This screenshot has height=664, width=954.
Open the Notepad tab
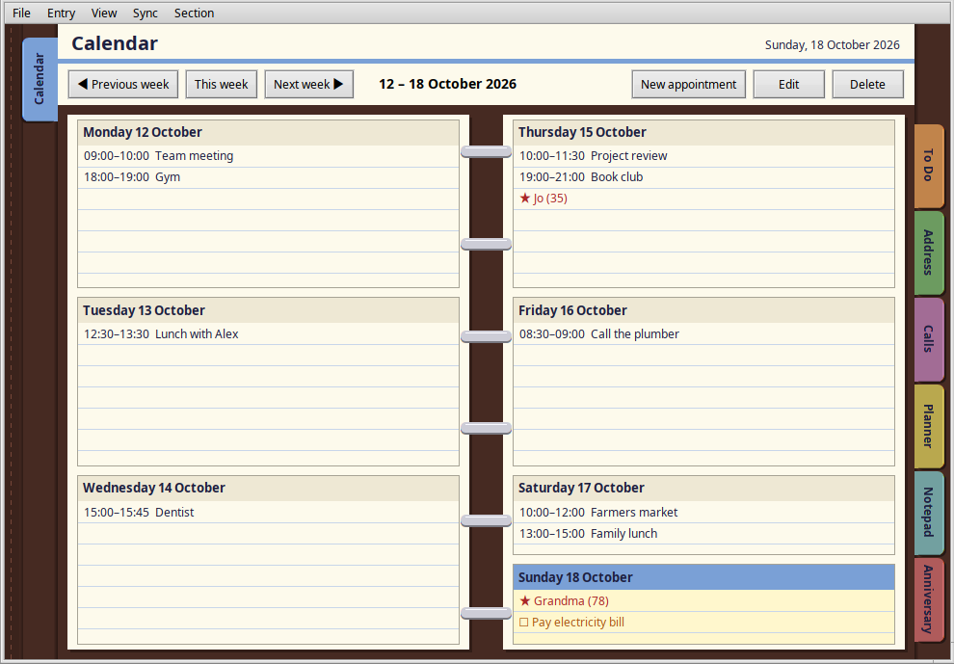point(928,513)
